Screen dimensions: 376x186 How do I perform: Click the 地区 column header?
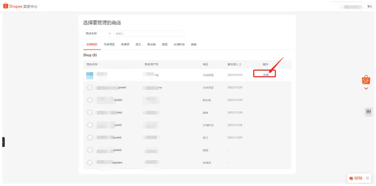[x=205, y=65]
